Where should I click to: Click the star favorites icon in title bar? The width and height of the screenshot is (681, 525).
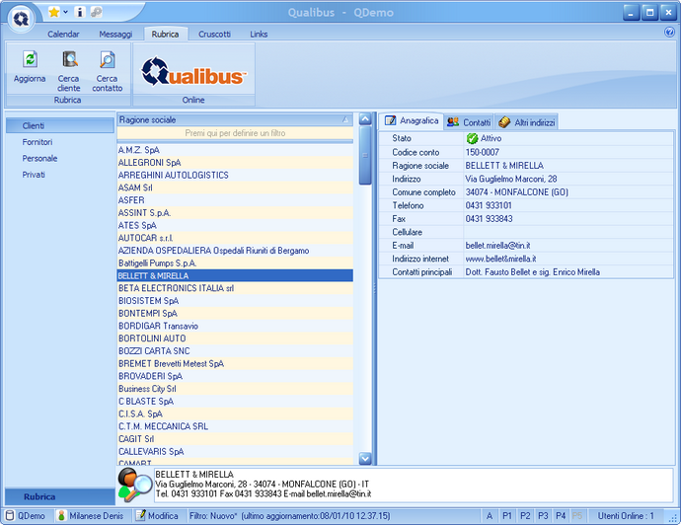point(53,12)
